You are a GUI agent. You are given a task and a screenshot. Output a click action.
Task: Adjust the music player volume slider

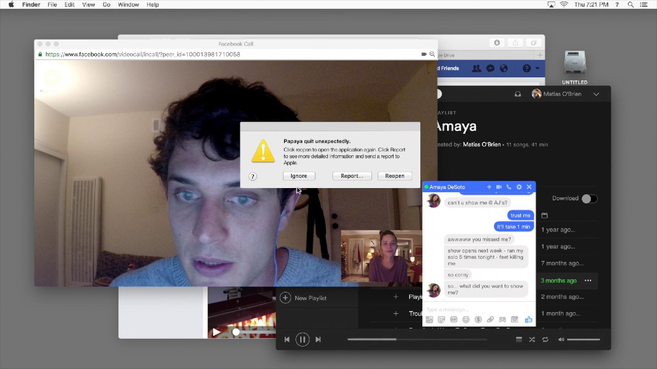584,339
